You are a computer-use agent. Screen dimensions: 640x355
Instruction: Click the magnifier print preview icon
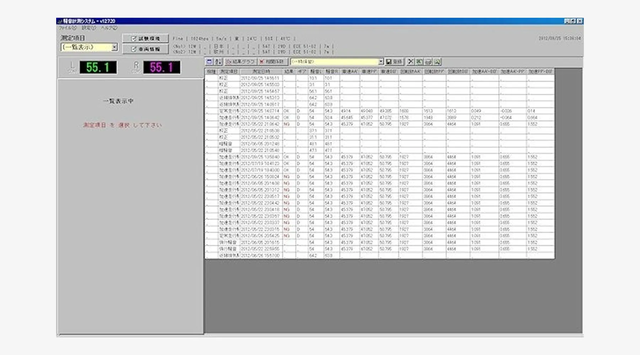437,62
